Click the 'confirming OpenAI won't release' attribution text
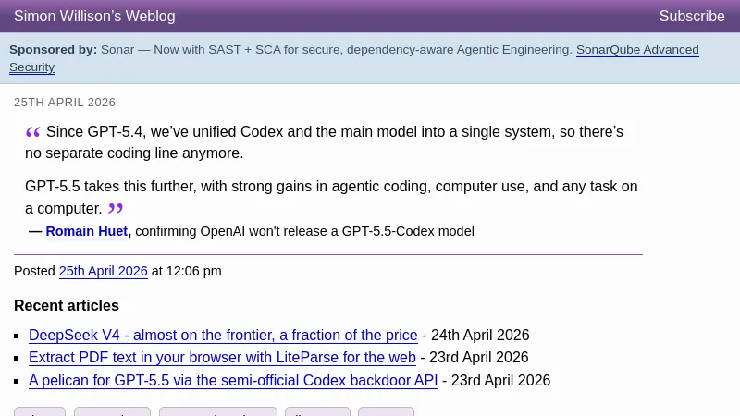The width and height of the screenshot is (740, 416). click(x=305, y=231)
